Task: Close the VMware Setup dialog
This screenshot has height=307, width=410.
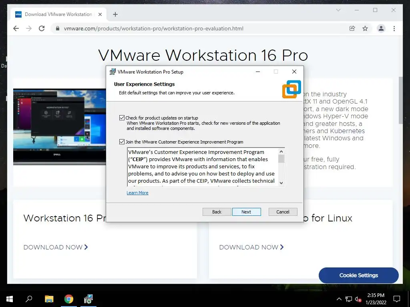Action: pyautogui.click(x=294, y=72)
